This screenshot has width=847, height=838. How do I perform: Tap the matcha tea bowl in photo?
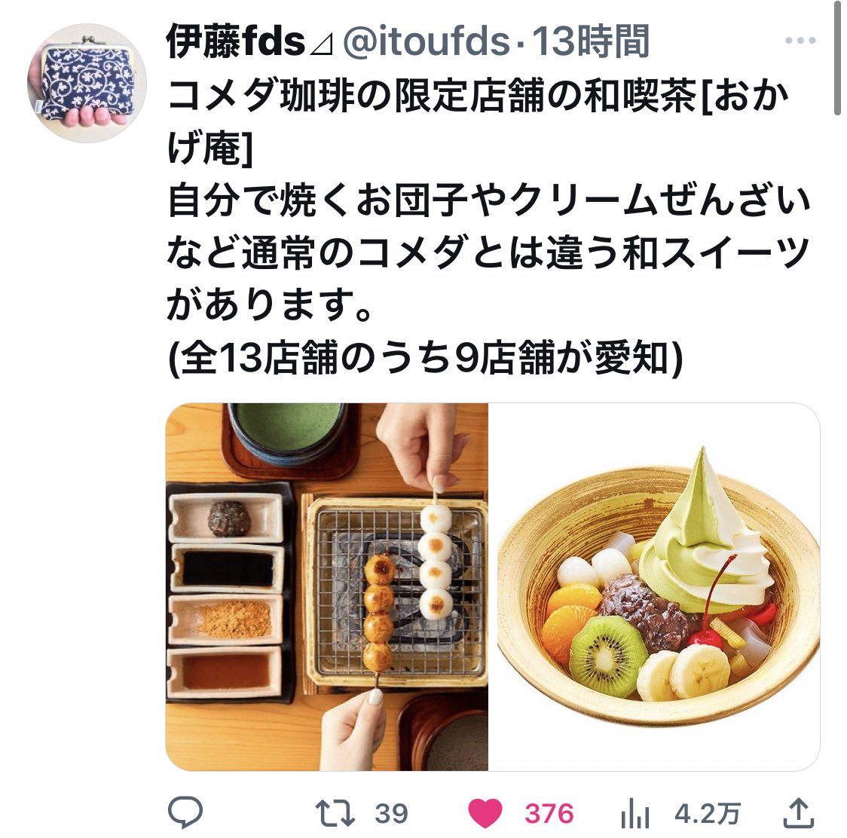[289, 433]
